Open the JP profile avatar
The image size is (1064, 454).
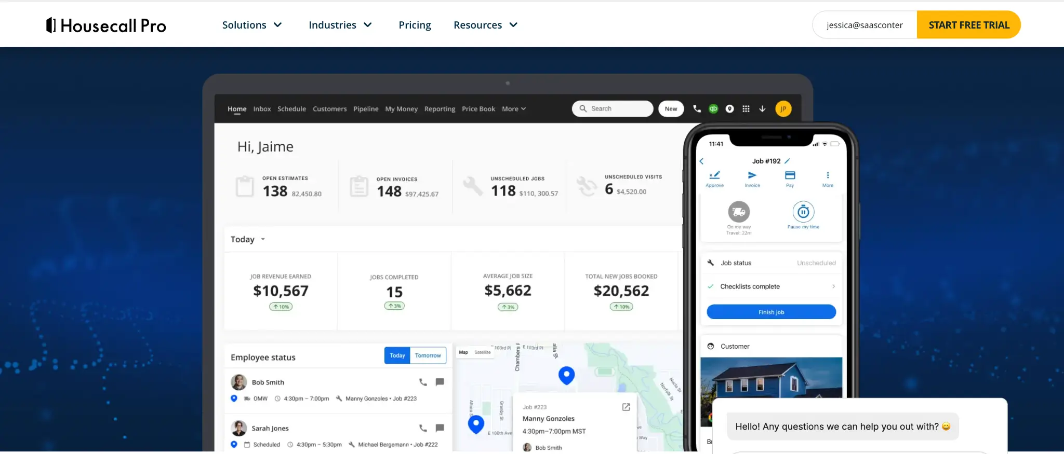click(x=783, y=108)
